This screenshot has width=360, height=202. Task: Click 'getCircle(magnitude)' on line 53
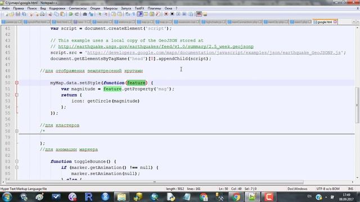pos(114,101)
